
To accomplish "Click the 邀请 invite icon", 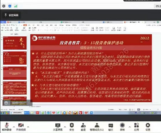I will point(83,127).
